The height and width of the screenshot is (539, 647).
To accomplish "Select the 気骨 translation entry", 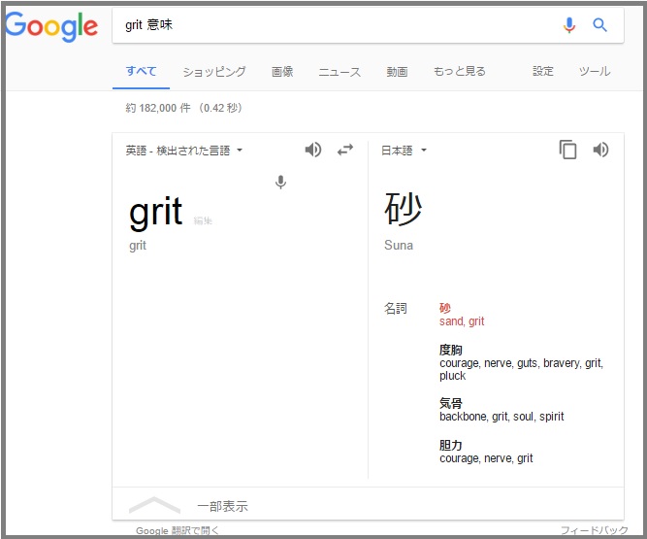I will pos(451,403).
